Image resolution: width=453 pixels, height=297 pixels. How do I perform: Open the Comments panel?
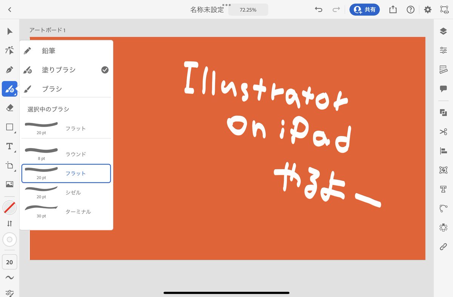pos(443,89)
